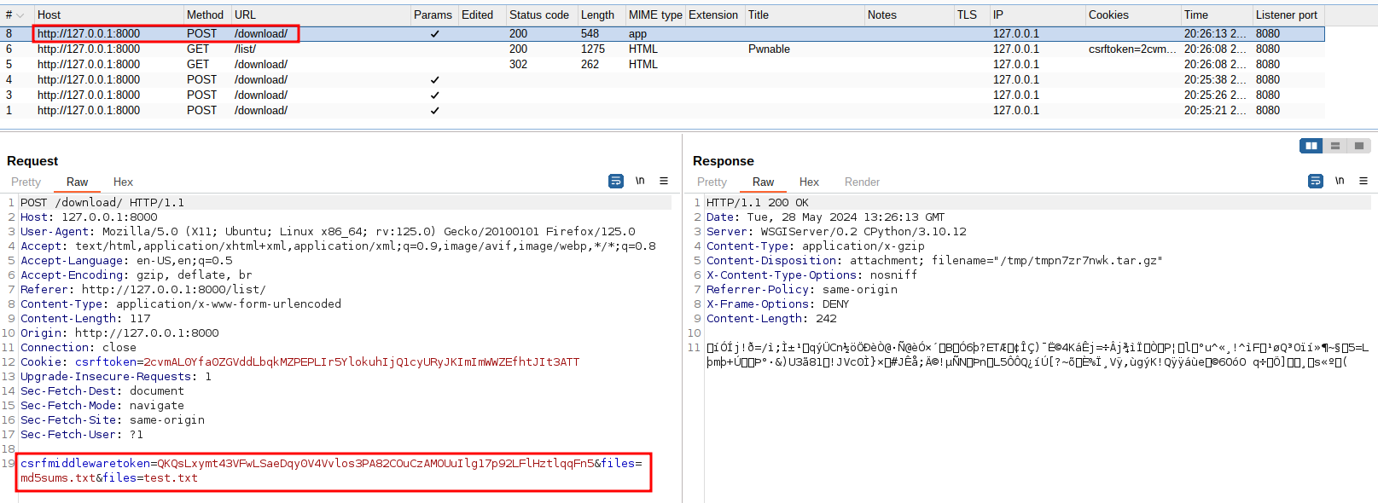1378x503 pixels.
Task: Open the Response Render tab
Action: tap(862, 182)
